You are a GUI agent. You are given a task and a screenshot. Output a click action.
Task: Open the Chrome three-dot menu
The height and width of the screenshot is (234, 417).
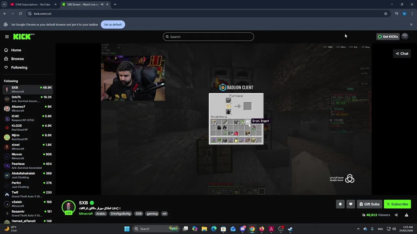[x=412, y=14]
